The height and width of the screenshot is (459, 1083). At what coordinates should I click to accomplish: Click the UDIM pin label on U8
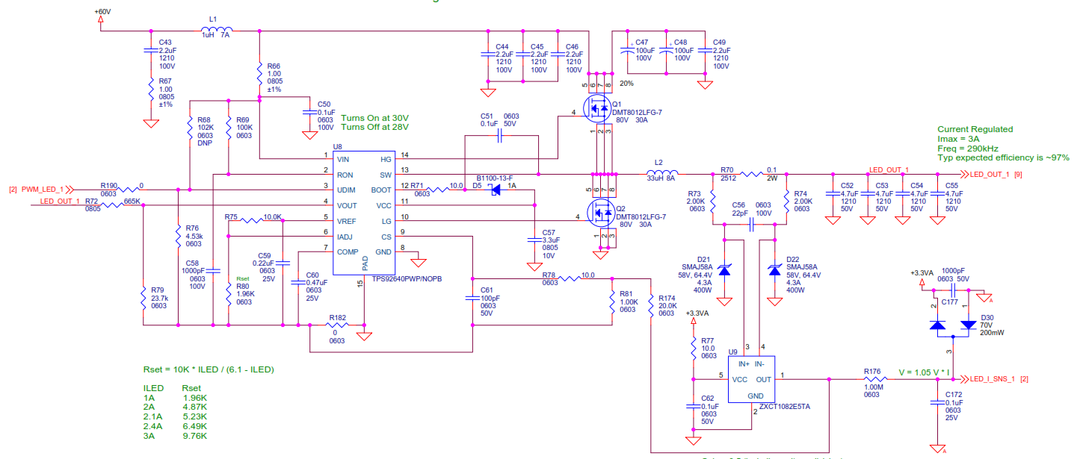(346, 190)
